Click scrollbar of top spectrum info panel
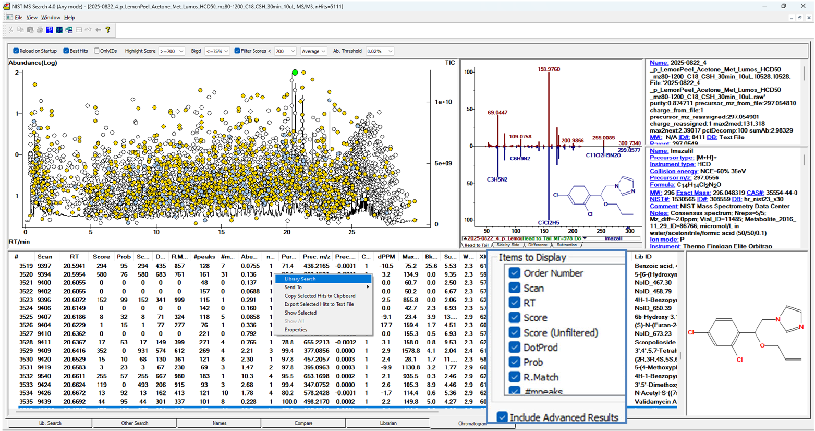Image resolution: width=815 pixels, height=431 pixels. coord(805,74)
